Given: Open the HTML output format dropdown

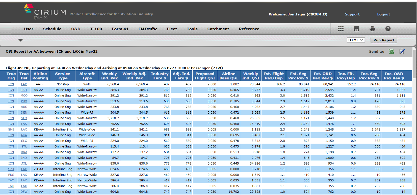Looking at the screenshot, I should tap(356, 40).
